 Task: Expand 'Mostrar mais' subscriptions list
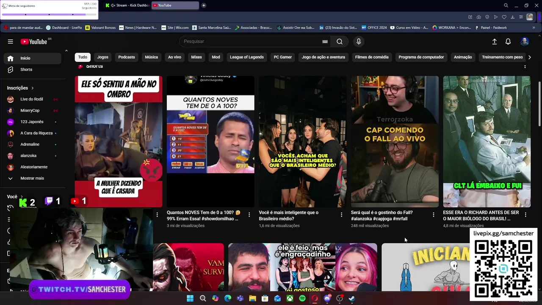point(32,178)
